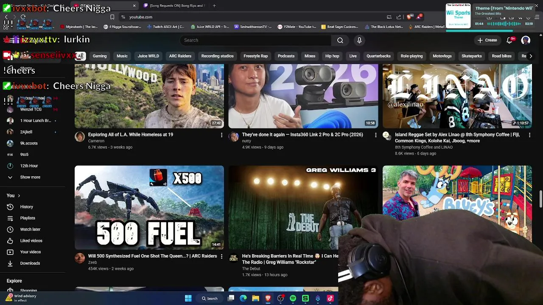This screenshot has width=543, height=305.
Task: Open Windows Start menu
Action: (x=188, y=299)
